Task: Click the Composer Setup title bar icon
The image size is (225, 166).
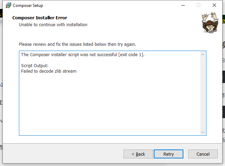Action: [x=8, y=6]
